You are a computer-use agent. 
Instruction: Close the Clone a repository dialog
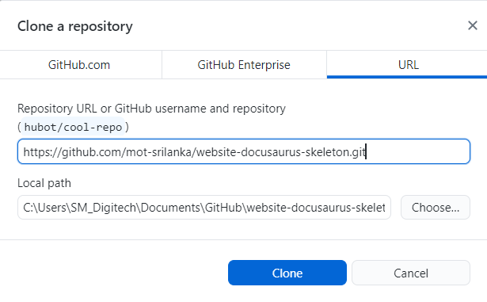(473, 25)
